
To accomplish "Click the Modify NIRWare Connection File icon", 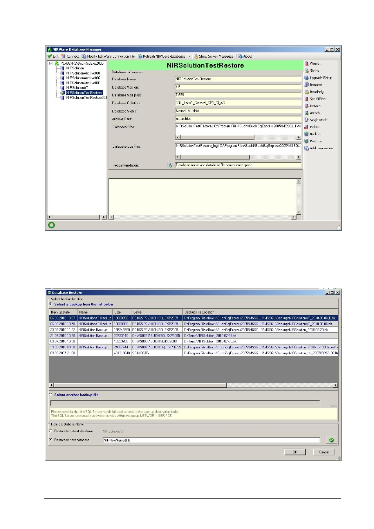I will tap(84, 56).
